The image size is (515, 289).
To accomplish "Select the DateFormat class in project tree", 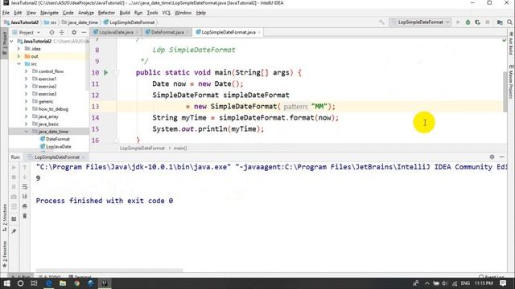I will 58,139.
